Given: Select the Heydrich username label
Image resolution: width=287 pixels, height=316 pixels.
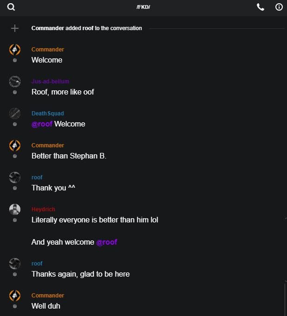Looking at the screenshot, I should [44, 209].
